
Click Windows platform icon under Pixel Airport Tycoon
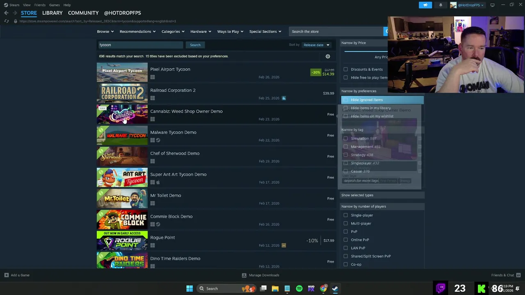pyautogui.click(x=153, y=77)
